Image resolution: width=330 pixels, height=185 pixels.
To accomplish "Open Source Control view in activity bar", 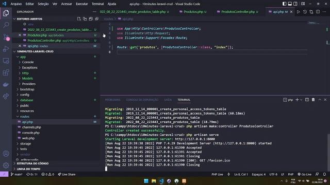I will (6, 37).
